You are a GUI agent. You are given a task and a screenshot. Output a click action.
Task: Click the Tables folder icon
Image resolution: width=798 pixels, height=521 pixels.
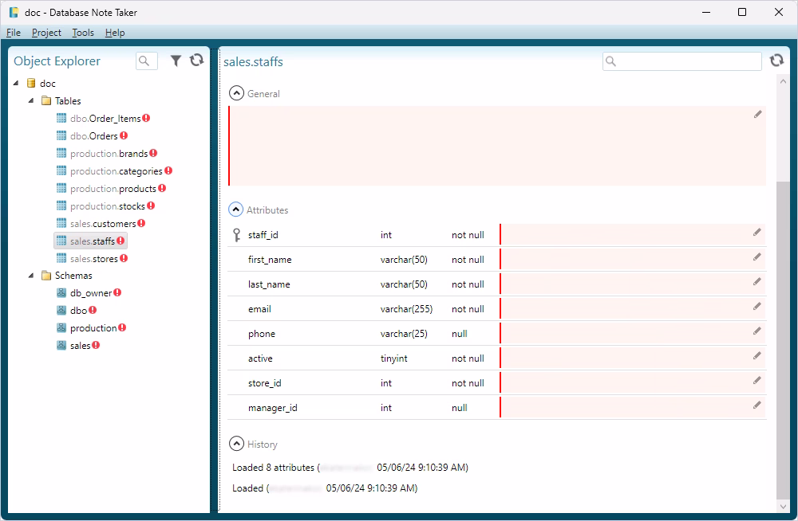[x=46, y=100]
